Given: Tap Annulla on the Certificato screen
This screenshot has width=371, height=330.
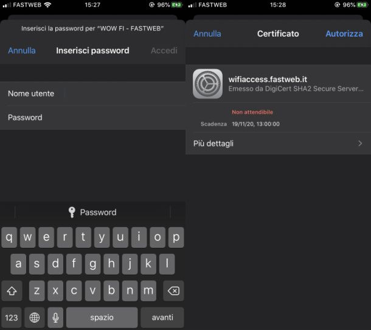Looking at the screenshot, I should (x=207, y=33).
